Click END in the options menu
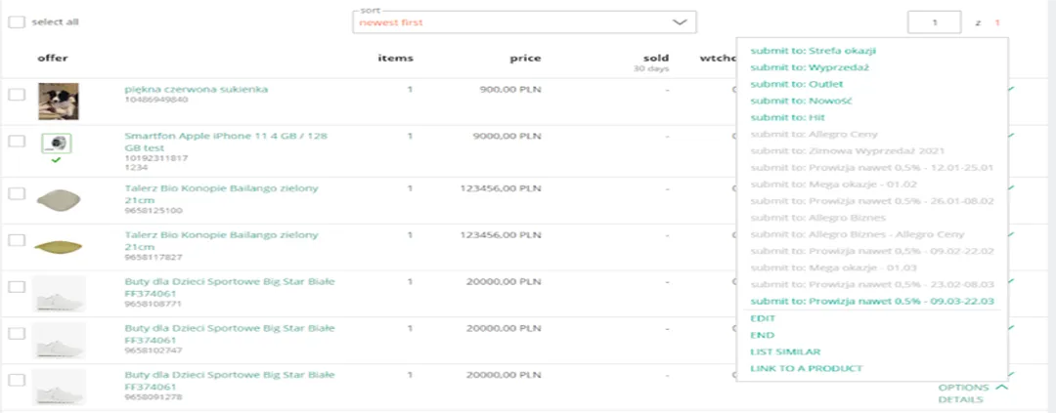 point(762,335)
